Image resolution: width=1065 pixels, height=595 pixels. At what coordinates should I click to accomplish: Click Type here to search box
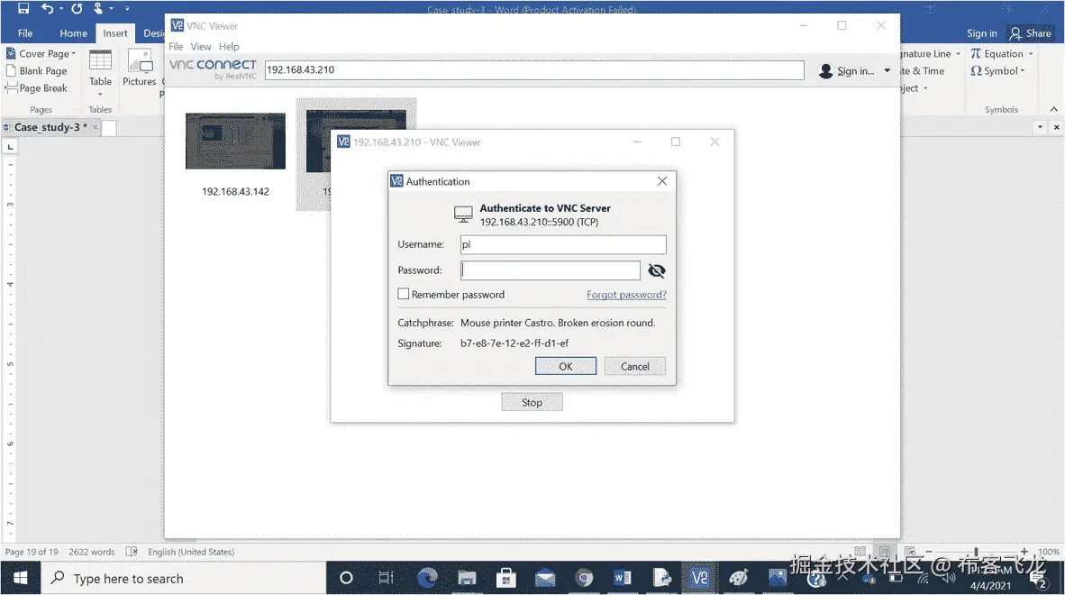click(x=184, y=578)
